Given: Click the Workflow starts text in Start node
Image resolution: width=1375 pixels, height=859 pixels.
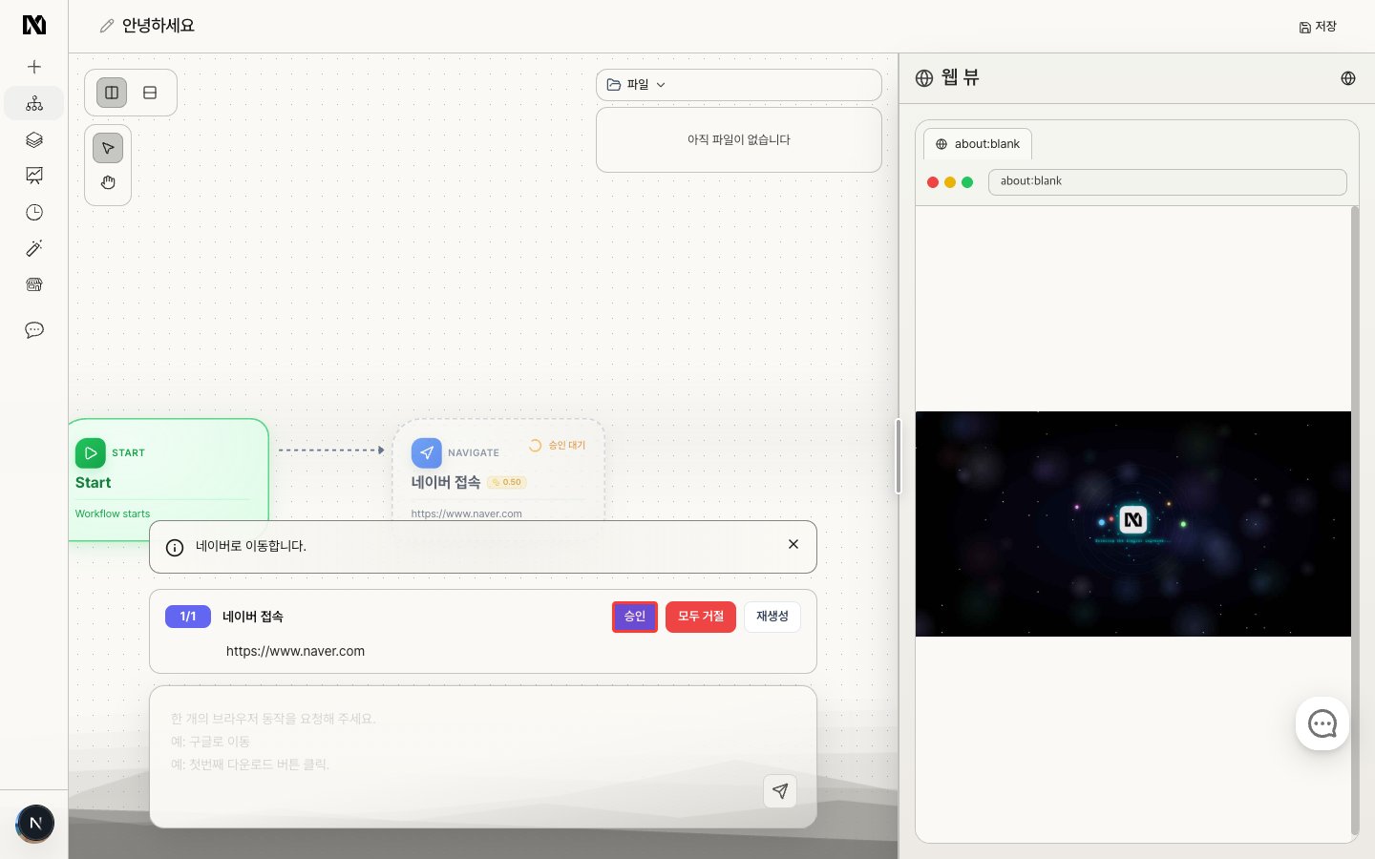Looking at the screenshot, I should 113,513.
